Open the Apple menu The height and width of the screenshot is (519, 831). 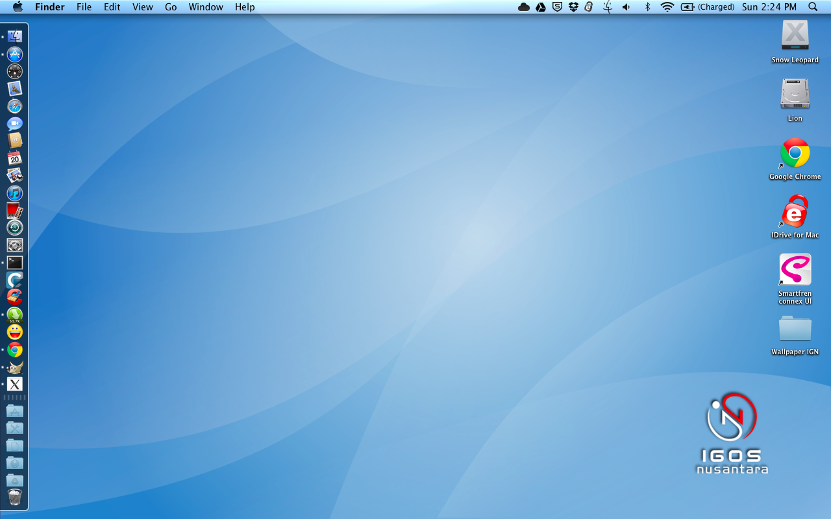pos(18,7)
